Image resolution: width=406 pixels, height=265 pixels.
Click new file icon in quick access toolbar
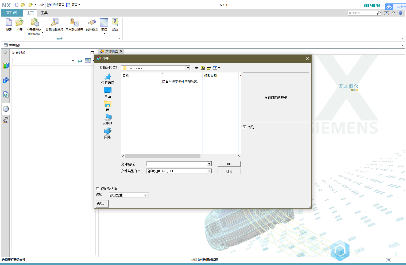tap(17, 5)
